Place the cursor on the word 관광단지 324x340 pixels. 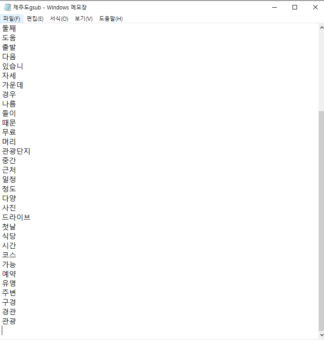click(x=16, y=151)
